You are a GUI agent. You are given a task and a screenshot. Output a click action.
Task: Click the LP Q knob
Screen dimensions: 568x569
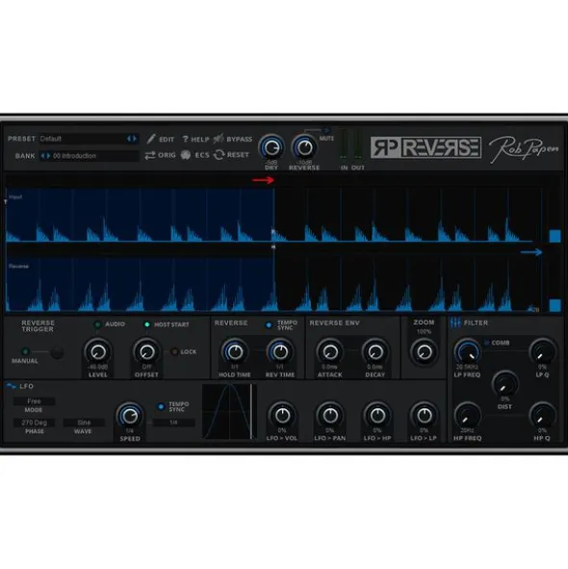[542, 352]
